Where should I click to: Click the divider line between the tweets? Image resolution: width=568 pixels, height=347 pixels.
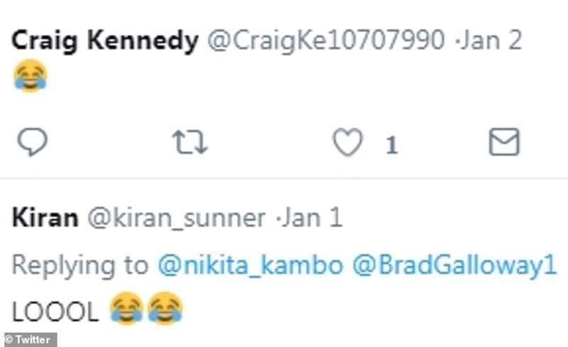284,178
